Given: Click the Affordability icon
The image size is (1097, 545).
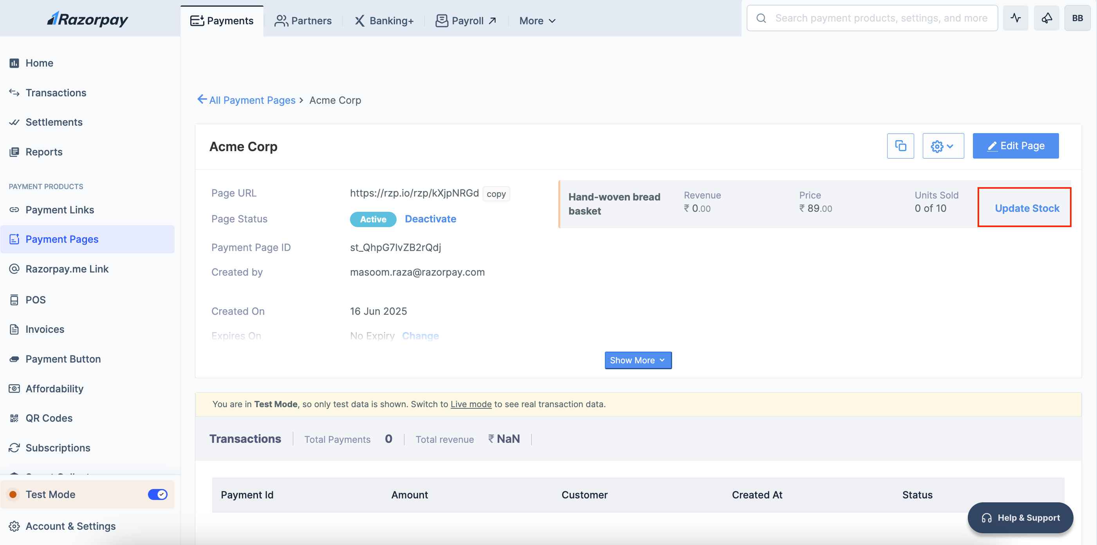Looking at the screenshot, I should coord(14,389).
